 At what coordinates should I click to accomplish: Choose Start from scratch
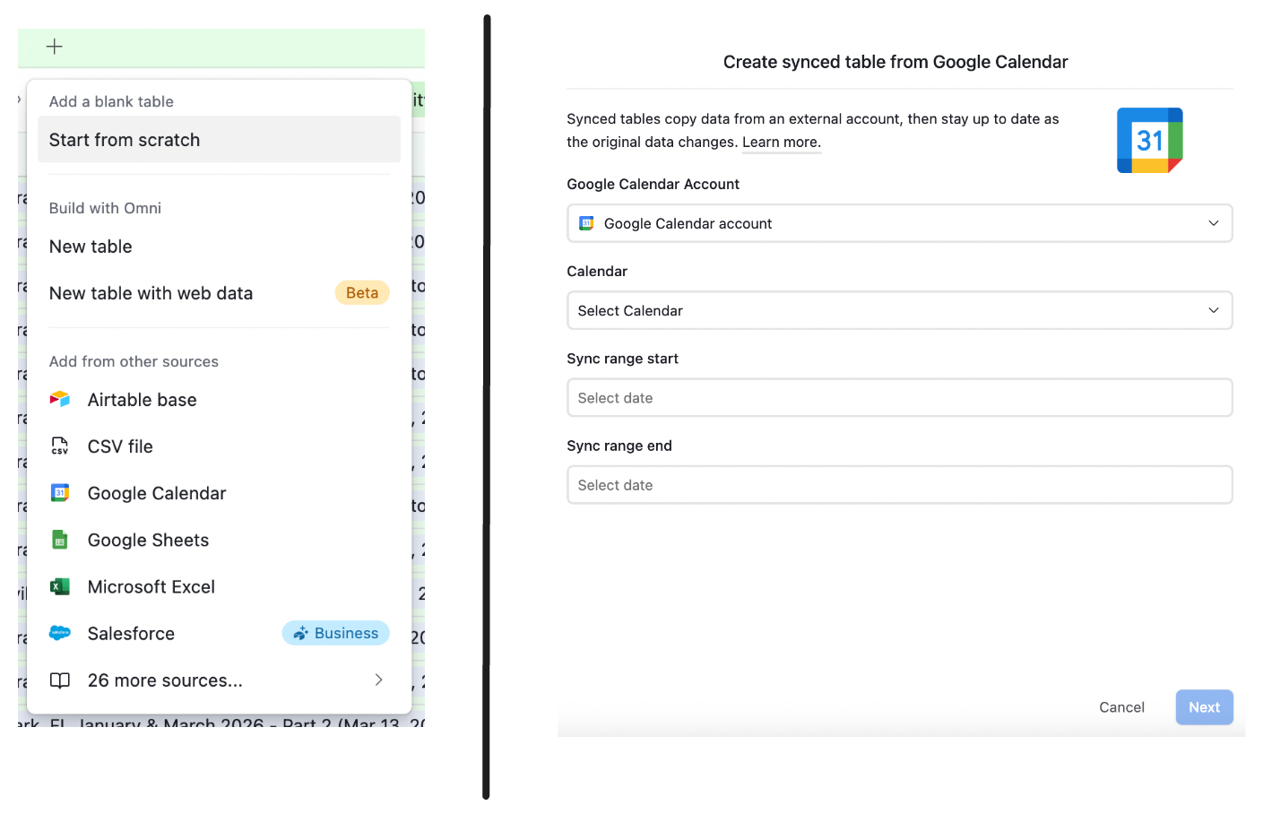[219, 140]
